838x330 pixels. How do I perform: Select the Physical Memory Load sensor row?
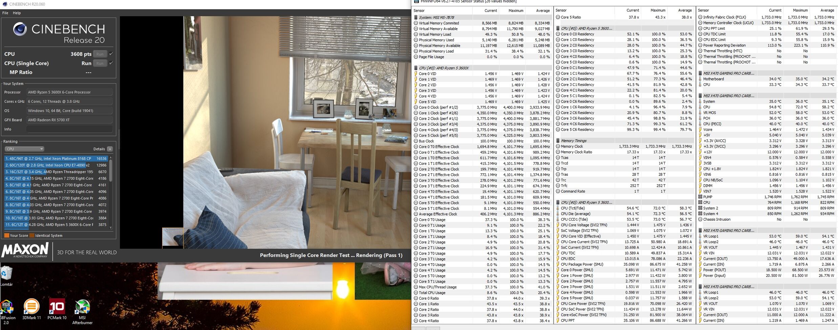482,51
